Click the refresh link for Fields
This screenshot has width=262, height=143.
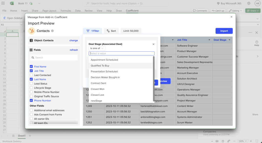(74, 50)
